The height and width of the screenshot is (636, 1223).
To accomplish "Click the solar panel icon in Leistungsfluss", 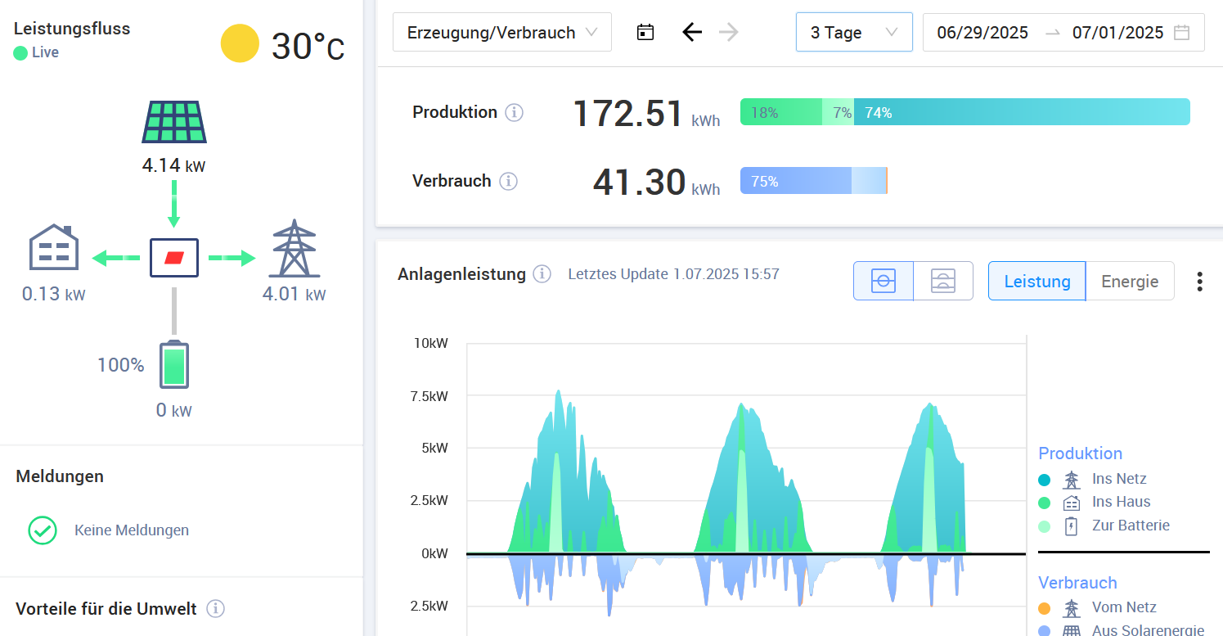I will 173,122.
